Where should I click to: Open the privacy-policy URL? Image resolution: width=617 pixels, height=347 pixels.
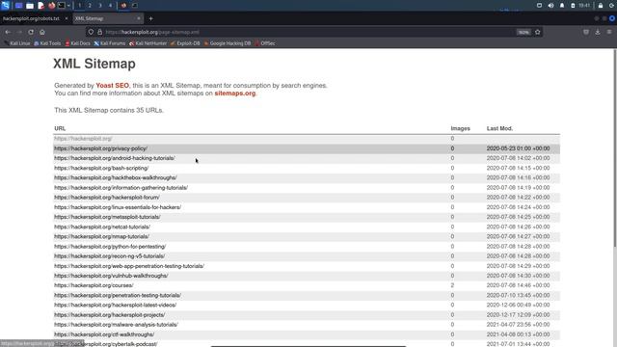(100, 148)
